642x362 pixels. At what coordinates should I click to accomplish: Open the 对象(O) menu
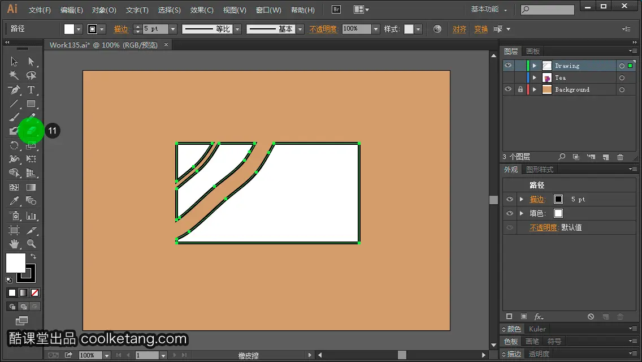(104, 10)
